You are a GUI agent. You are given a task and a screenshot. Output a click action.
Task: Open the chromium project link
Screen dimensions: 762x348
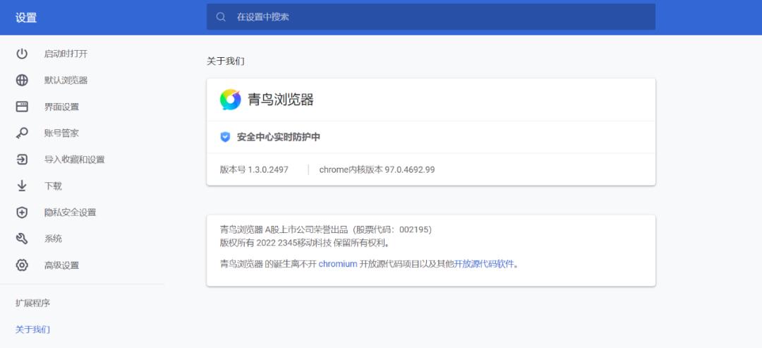pyautogui.click(x=338, y=265)
